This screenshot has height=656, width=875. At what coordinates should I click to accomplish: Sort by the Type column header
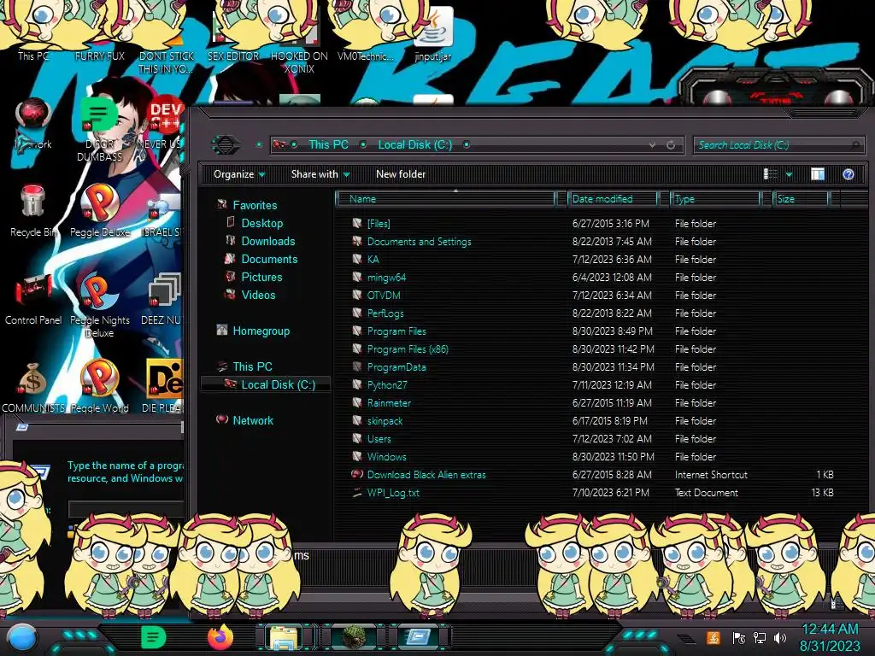pos(715,198)
